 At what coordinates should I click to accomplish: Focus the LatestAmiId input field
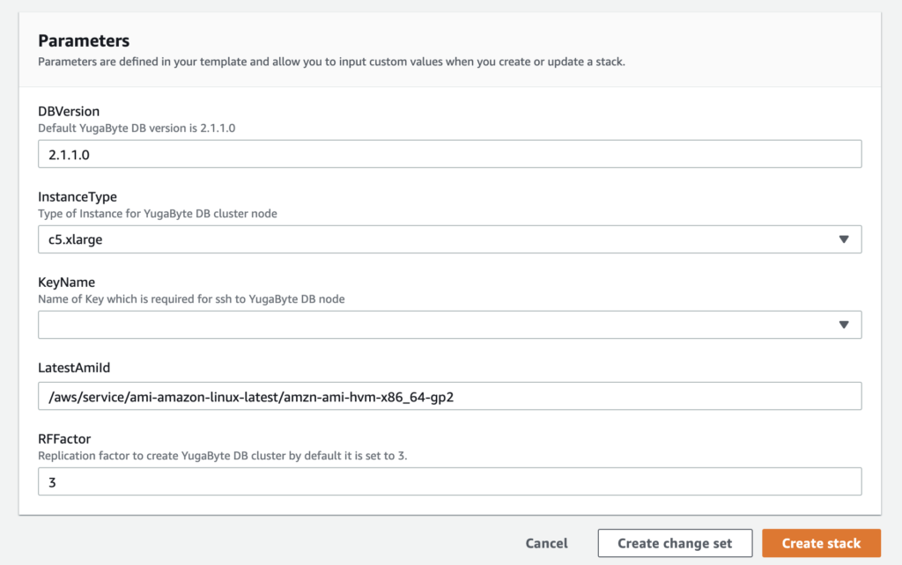(449, 396)
